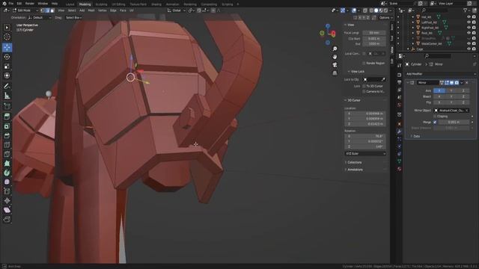Select the Shear tool
Screen dimensions: 479x269
(x=7, y=210)
